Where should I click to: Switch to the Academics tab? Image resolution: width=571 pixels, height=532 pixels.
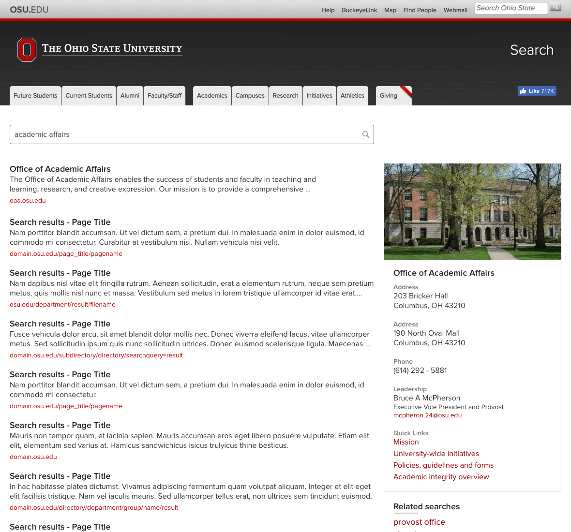pyautogui.click(x=212, y=96)
